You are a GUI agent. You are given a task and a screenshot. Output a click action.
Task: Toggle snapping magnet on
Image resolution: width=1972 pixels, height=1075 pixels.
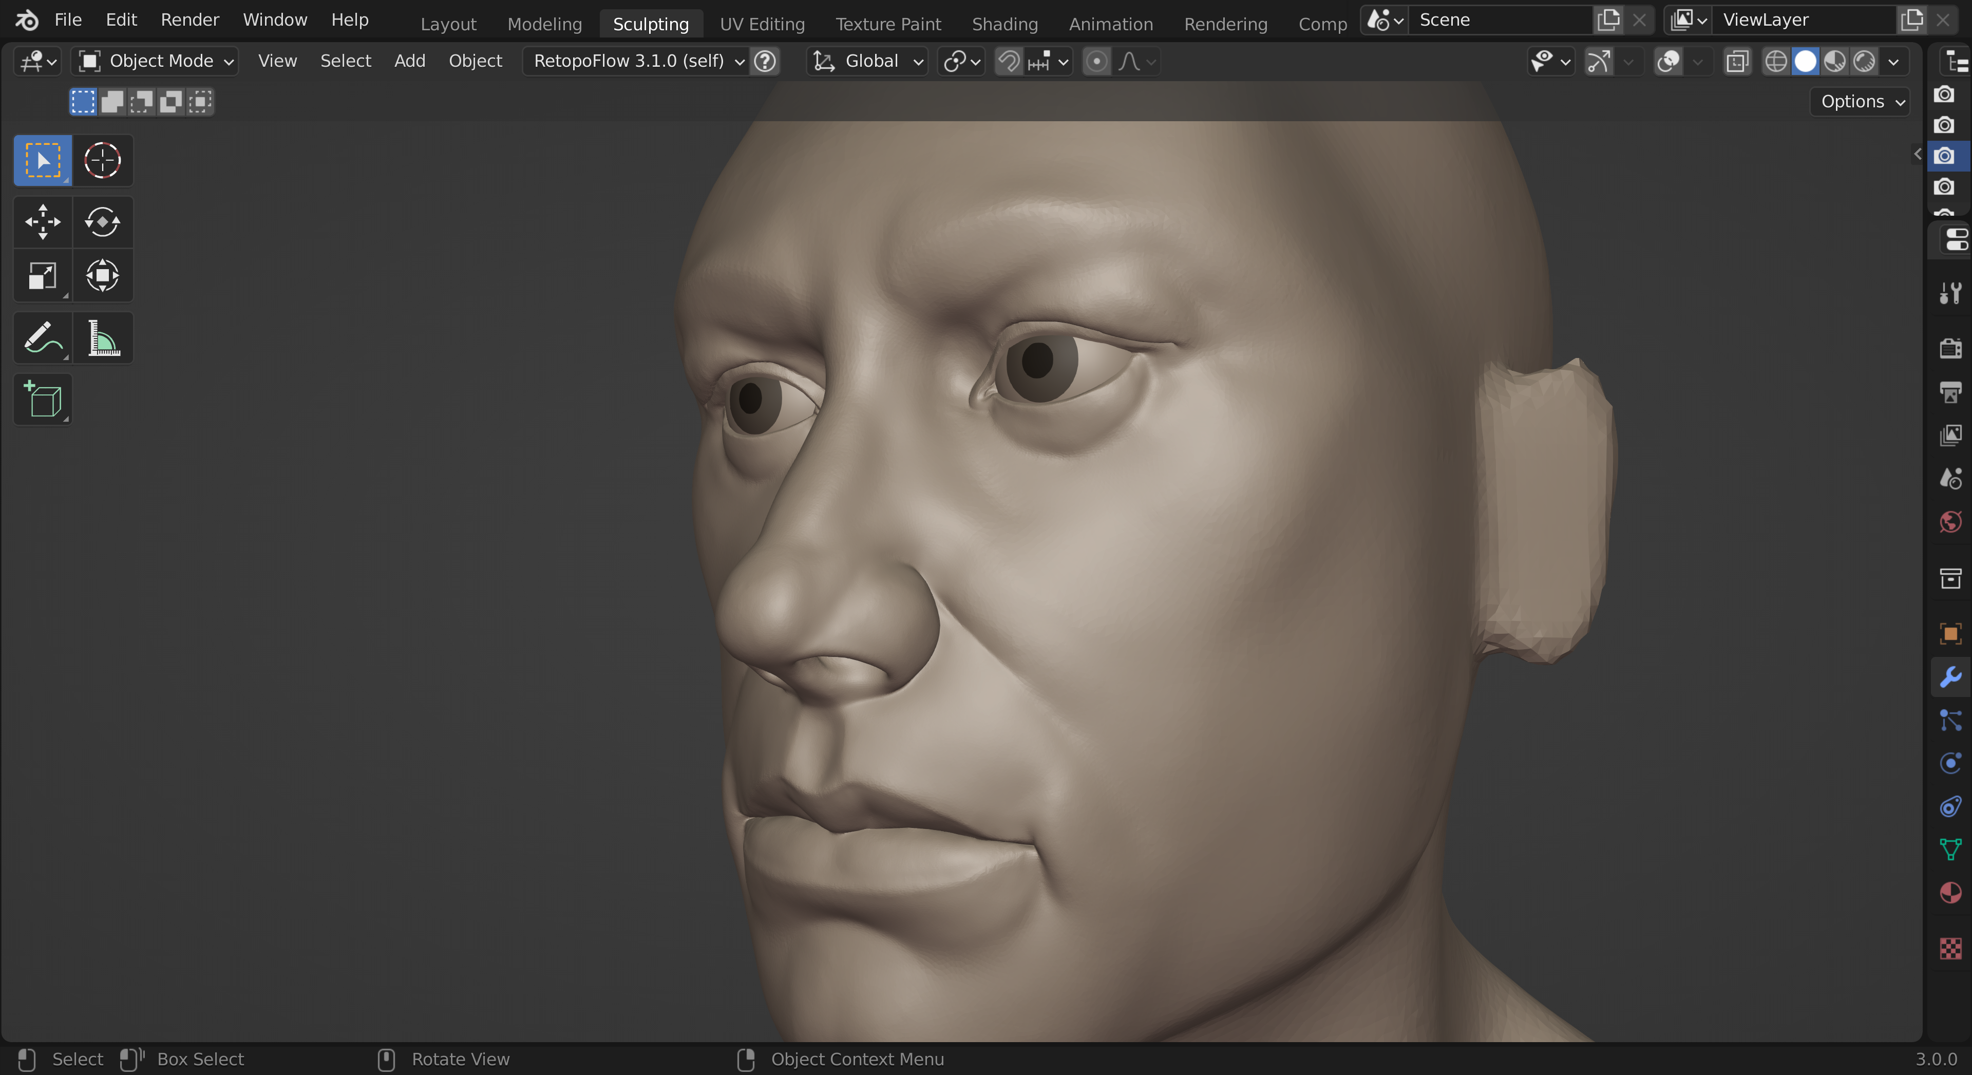[1009, 61]
